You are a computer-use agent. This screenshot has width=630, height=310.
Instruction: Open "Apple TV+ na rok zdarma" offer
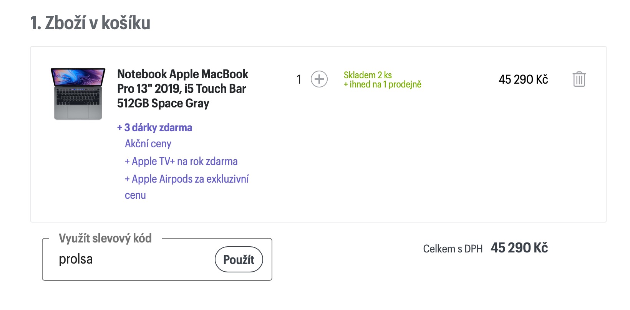[x=181, y=162]
